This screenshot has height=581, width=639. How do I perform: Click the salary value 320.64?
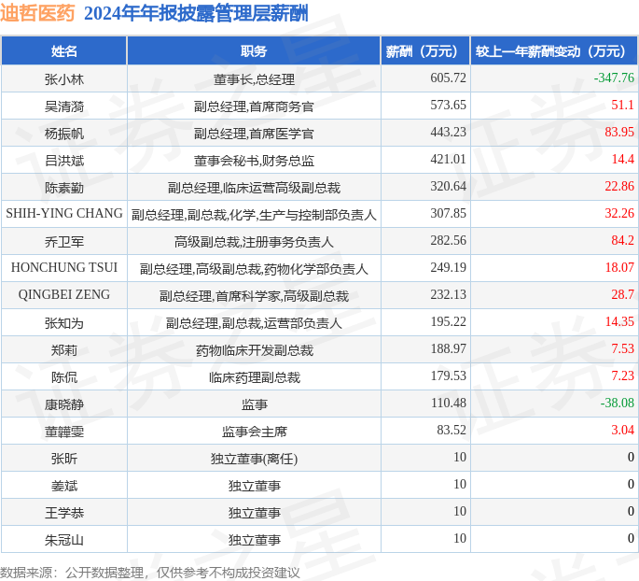click(x=449, y=186)
